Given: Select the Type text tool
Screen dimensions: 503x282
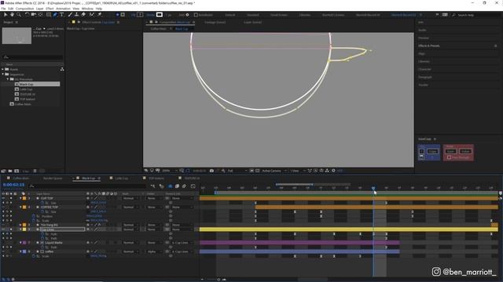Looking at the screenshot, I should click(62, 15).
